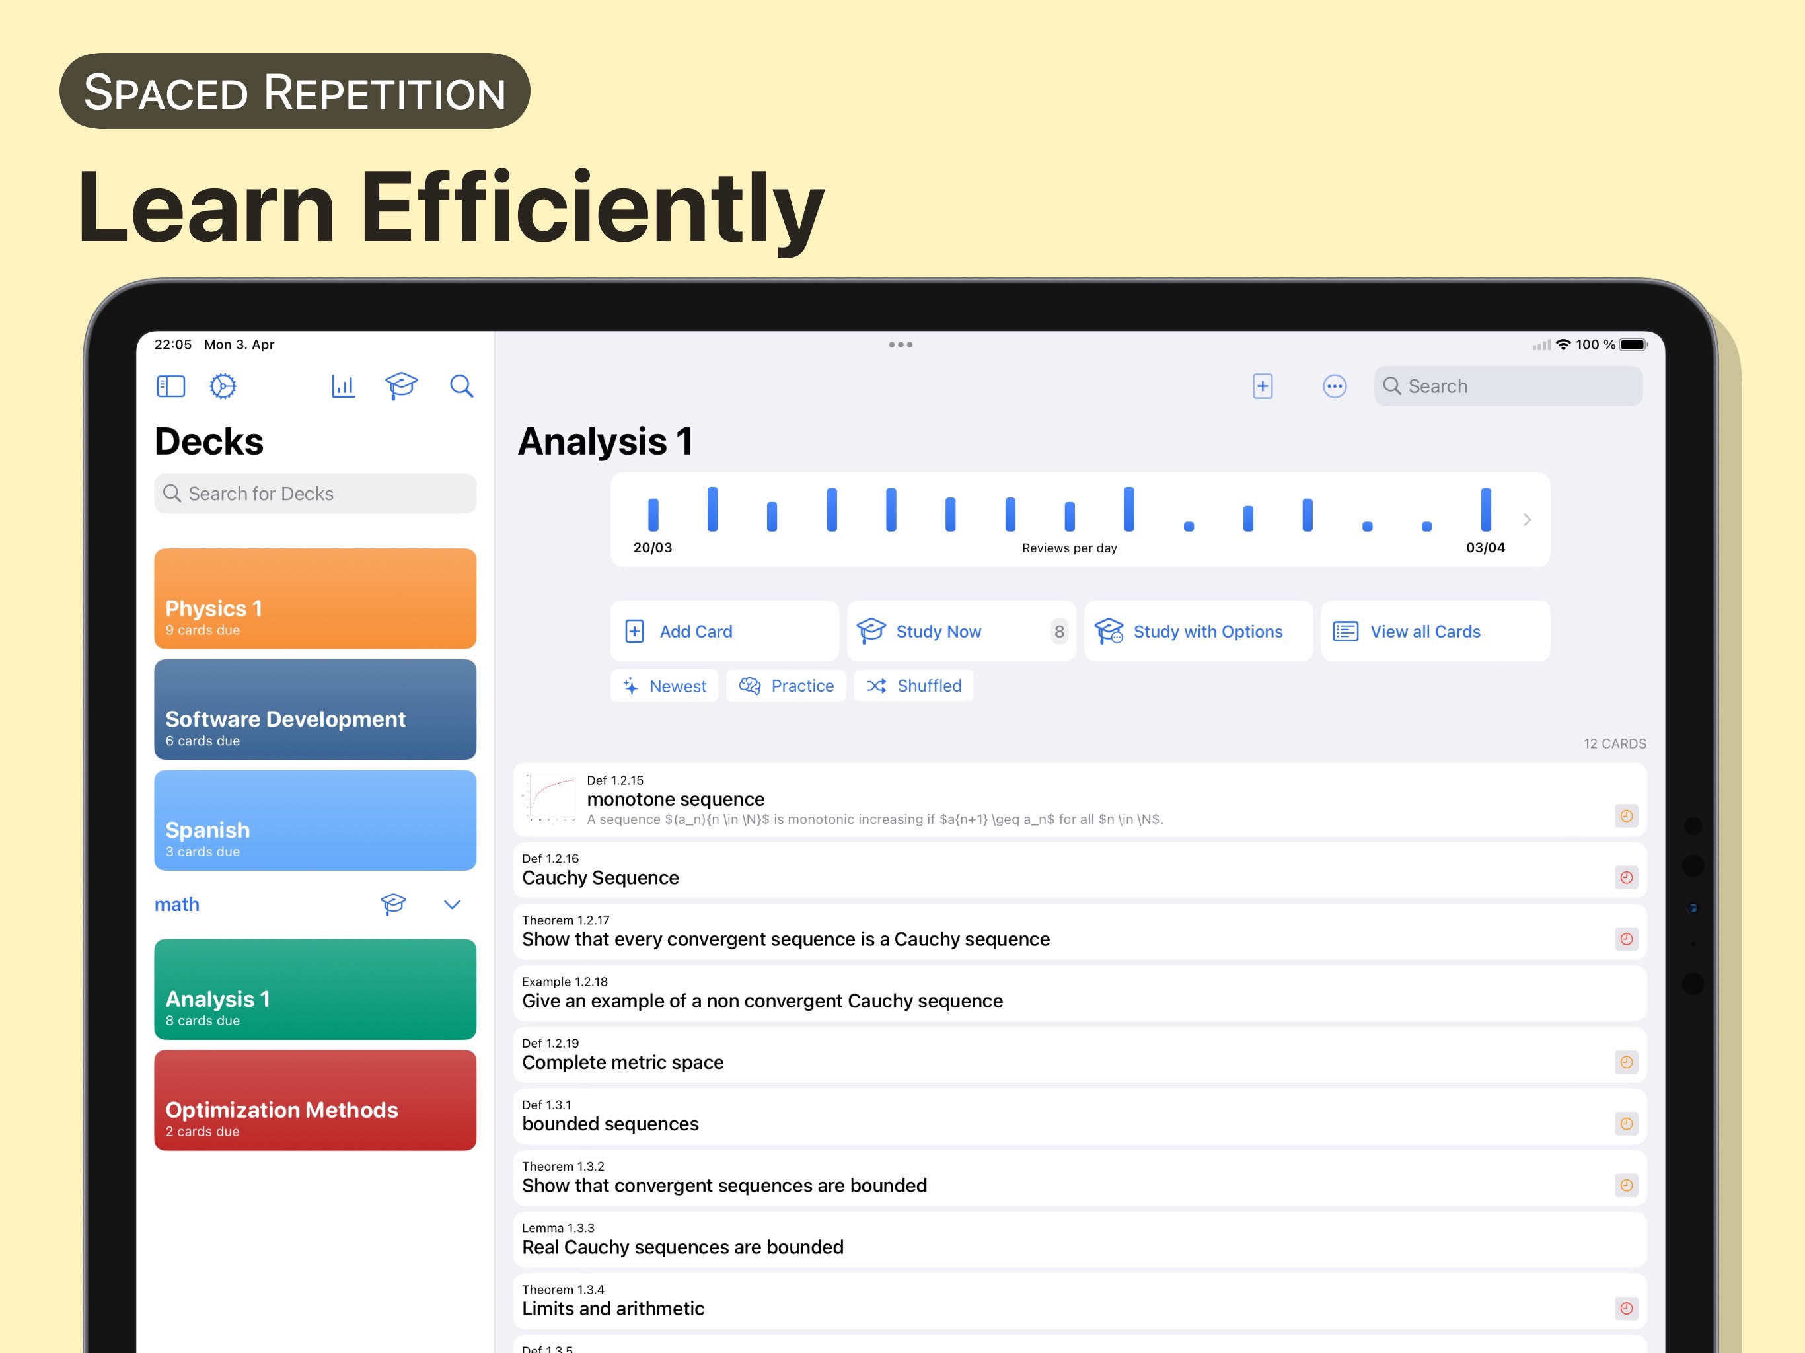Click clock icon on bounded sequences card

coord(1627,1124)
